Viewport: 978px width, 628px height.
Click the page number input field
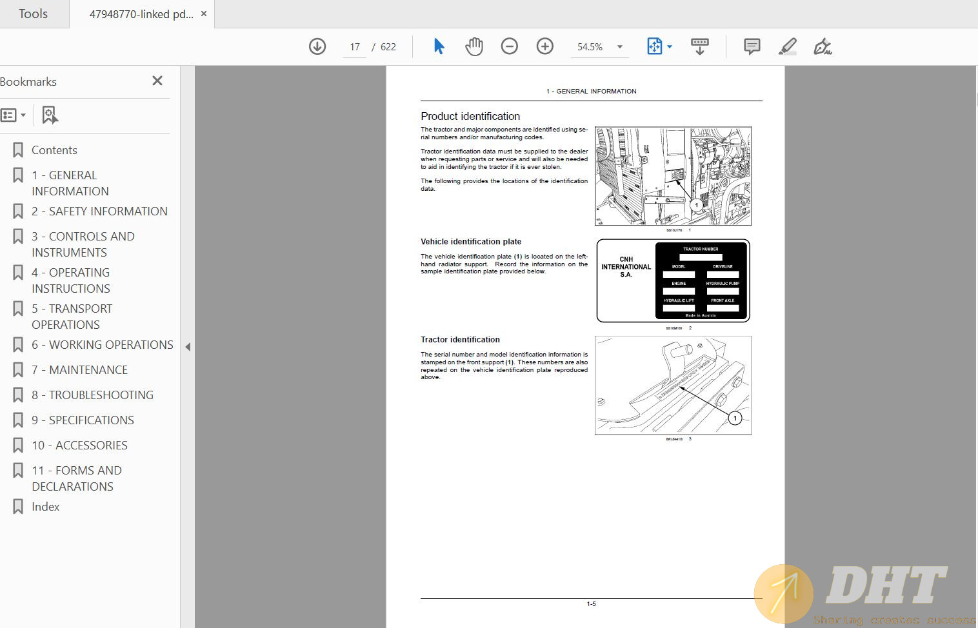click(x=354, y=46)
